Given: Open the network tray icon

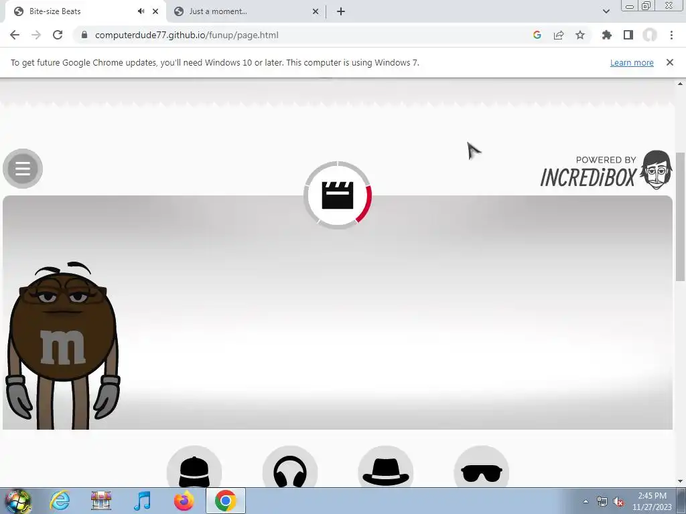Looking at the screenshot, I should tap(602, 502).
